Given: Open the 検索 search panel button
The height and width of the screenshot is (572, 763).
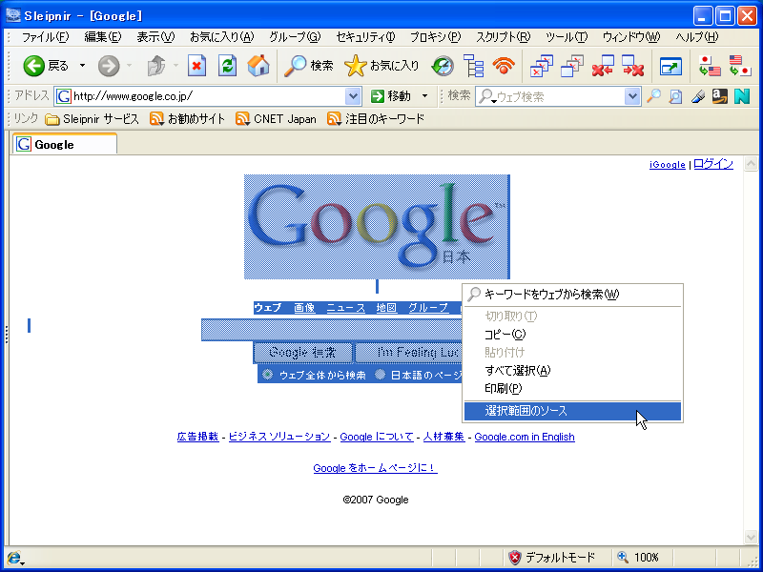Looking at the screenshot, I should pyautogui.click(x=308, y=66).
